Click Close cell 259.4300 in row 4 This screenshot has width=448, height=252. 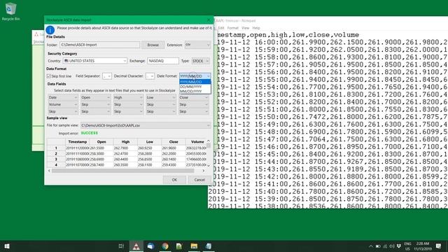pos(174,165)
